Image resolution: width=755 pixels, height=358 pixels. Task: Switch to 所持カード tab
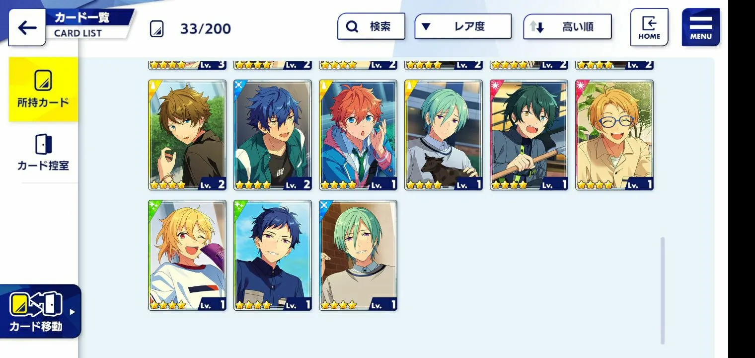point(43,89)
